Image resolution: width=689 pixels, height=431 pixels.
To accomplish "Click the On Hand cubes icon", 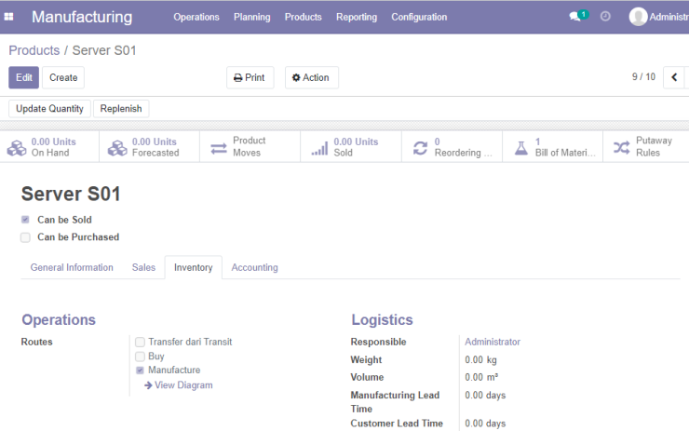I will tap(17, 148).
